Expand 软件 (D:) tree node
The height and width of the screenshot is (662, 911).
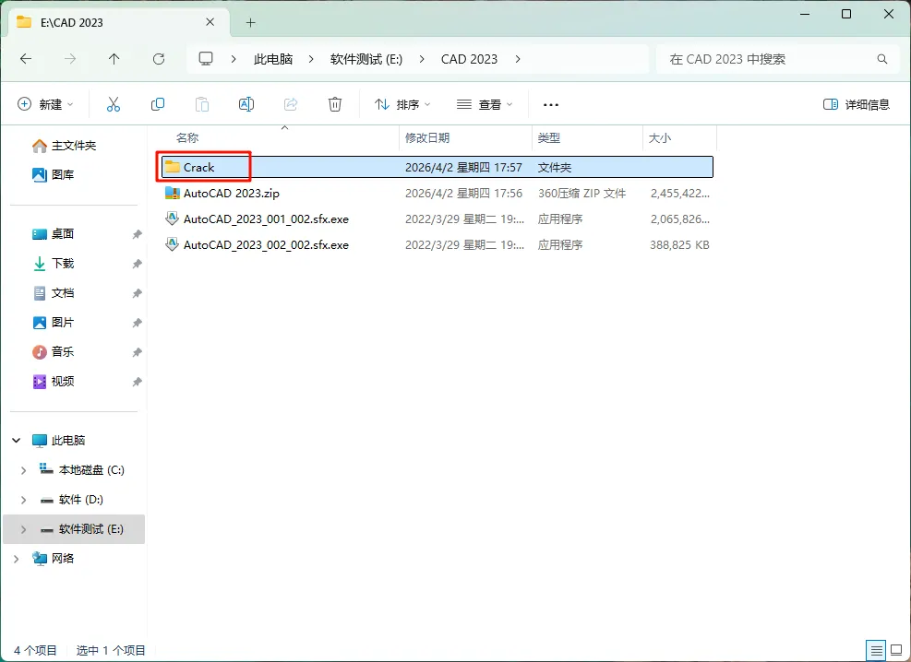(23, 500)
